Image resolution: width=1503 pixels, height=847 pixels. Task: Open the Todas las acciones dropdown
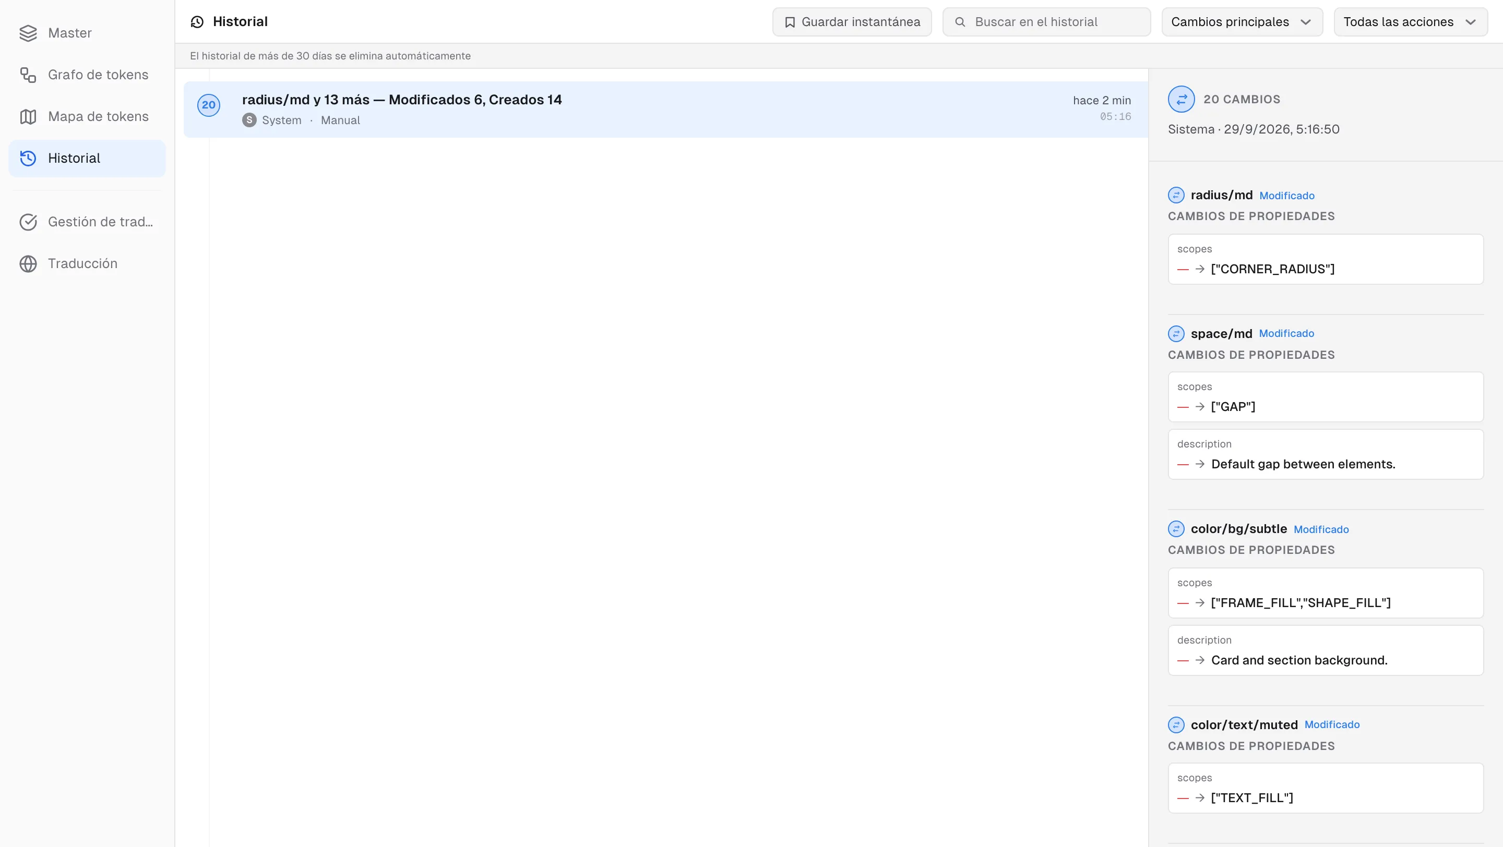[1410, 22]
